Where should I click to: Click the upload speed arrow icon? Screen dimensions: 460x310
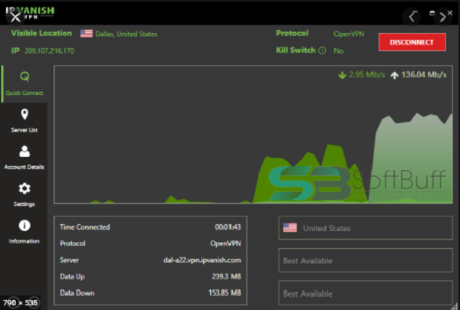[395, 75]
